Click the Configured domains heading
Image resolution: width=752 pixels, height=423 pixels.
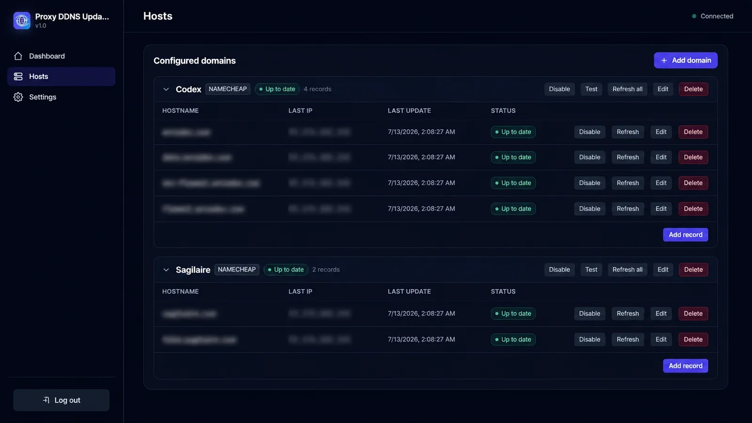coord(195,61)
